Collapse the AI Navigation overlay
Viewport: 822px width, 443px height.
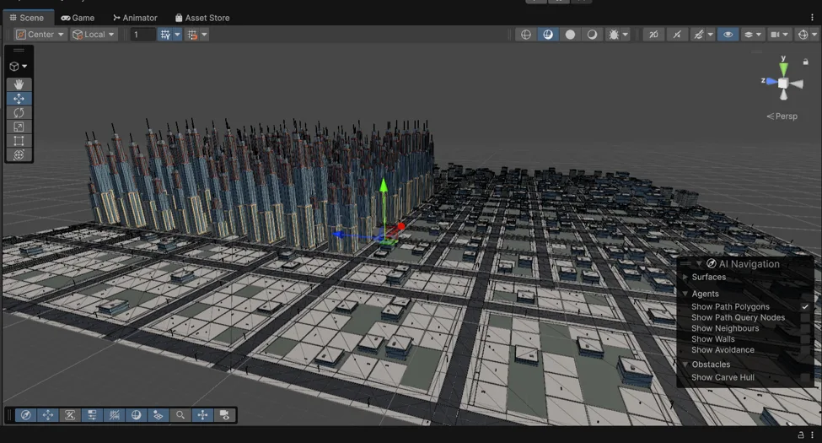698,264
